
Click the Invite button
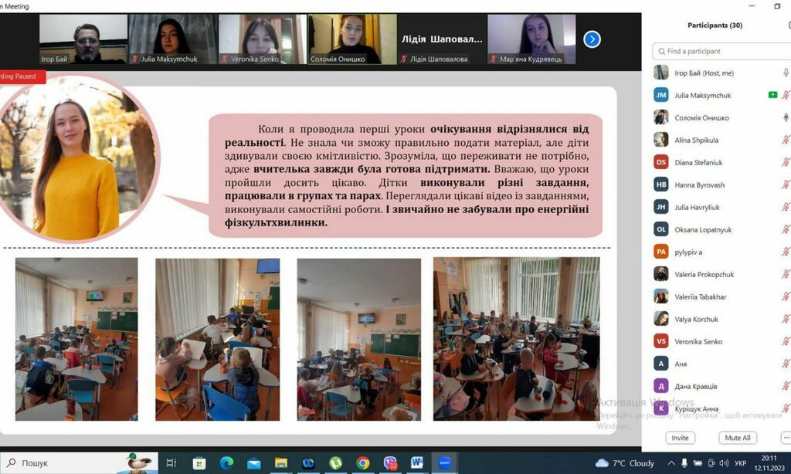(680, 438)
